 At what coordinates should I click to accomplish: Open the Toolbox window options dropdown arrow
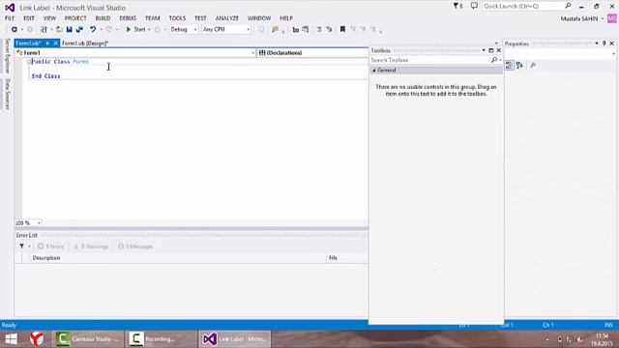484,50
